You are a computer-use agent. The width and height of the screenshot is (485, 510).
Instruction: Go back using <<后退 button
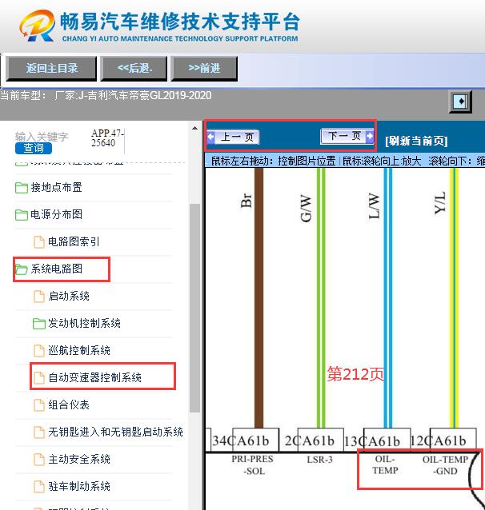(134, 68)
